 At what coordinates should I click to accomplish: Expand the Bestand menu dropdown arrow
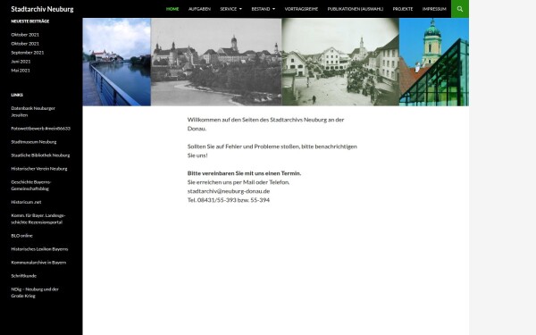pyautogui.click(x=273, y=9)
